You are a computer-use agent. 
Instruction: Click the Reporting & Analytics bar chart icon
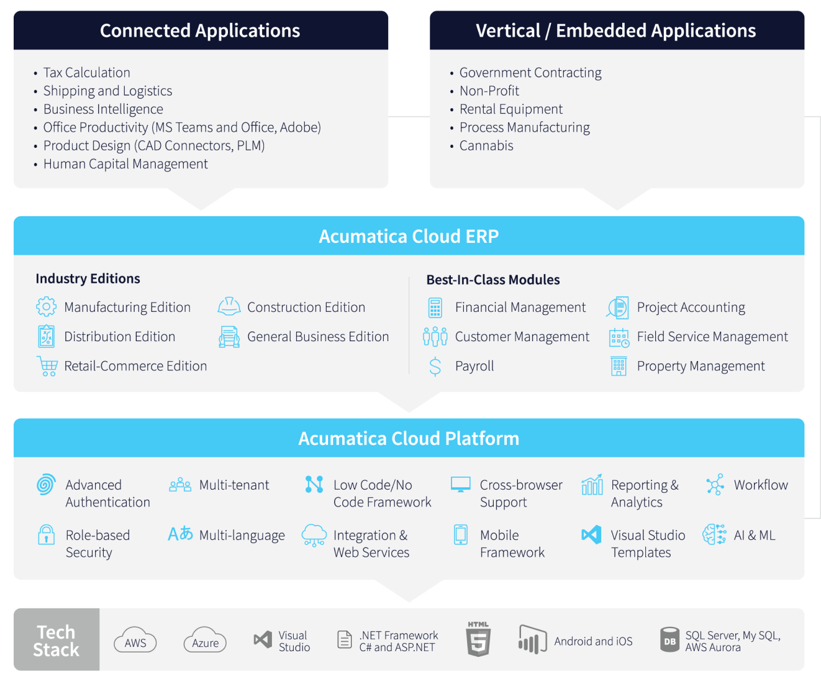[x=592, y=484]
